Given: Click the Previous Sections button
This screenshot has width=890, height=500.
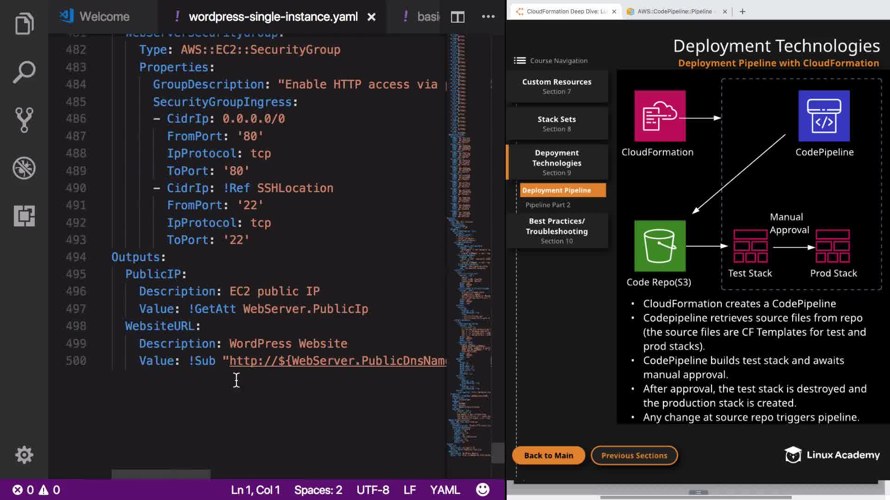Looking at the screenshot, I should [634, 456].
